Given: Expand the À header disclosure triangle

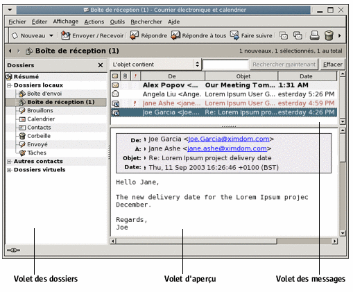Looking at the screenshot, I should (x=145, y=149).
